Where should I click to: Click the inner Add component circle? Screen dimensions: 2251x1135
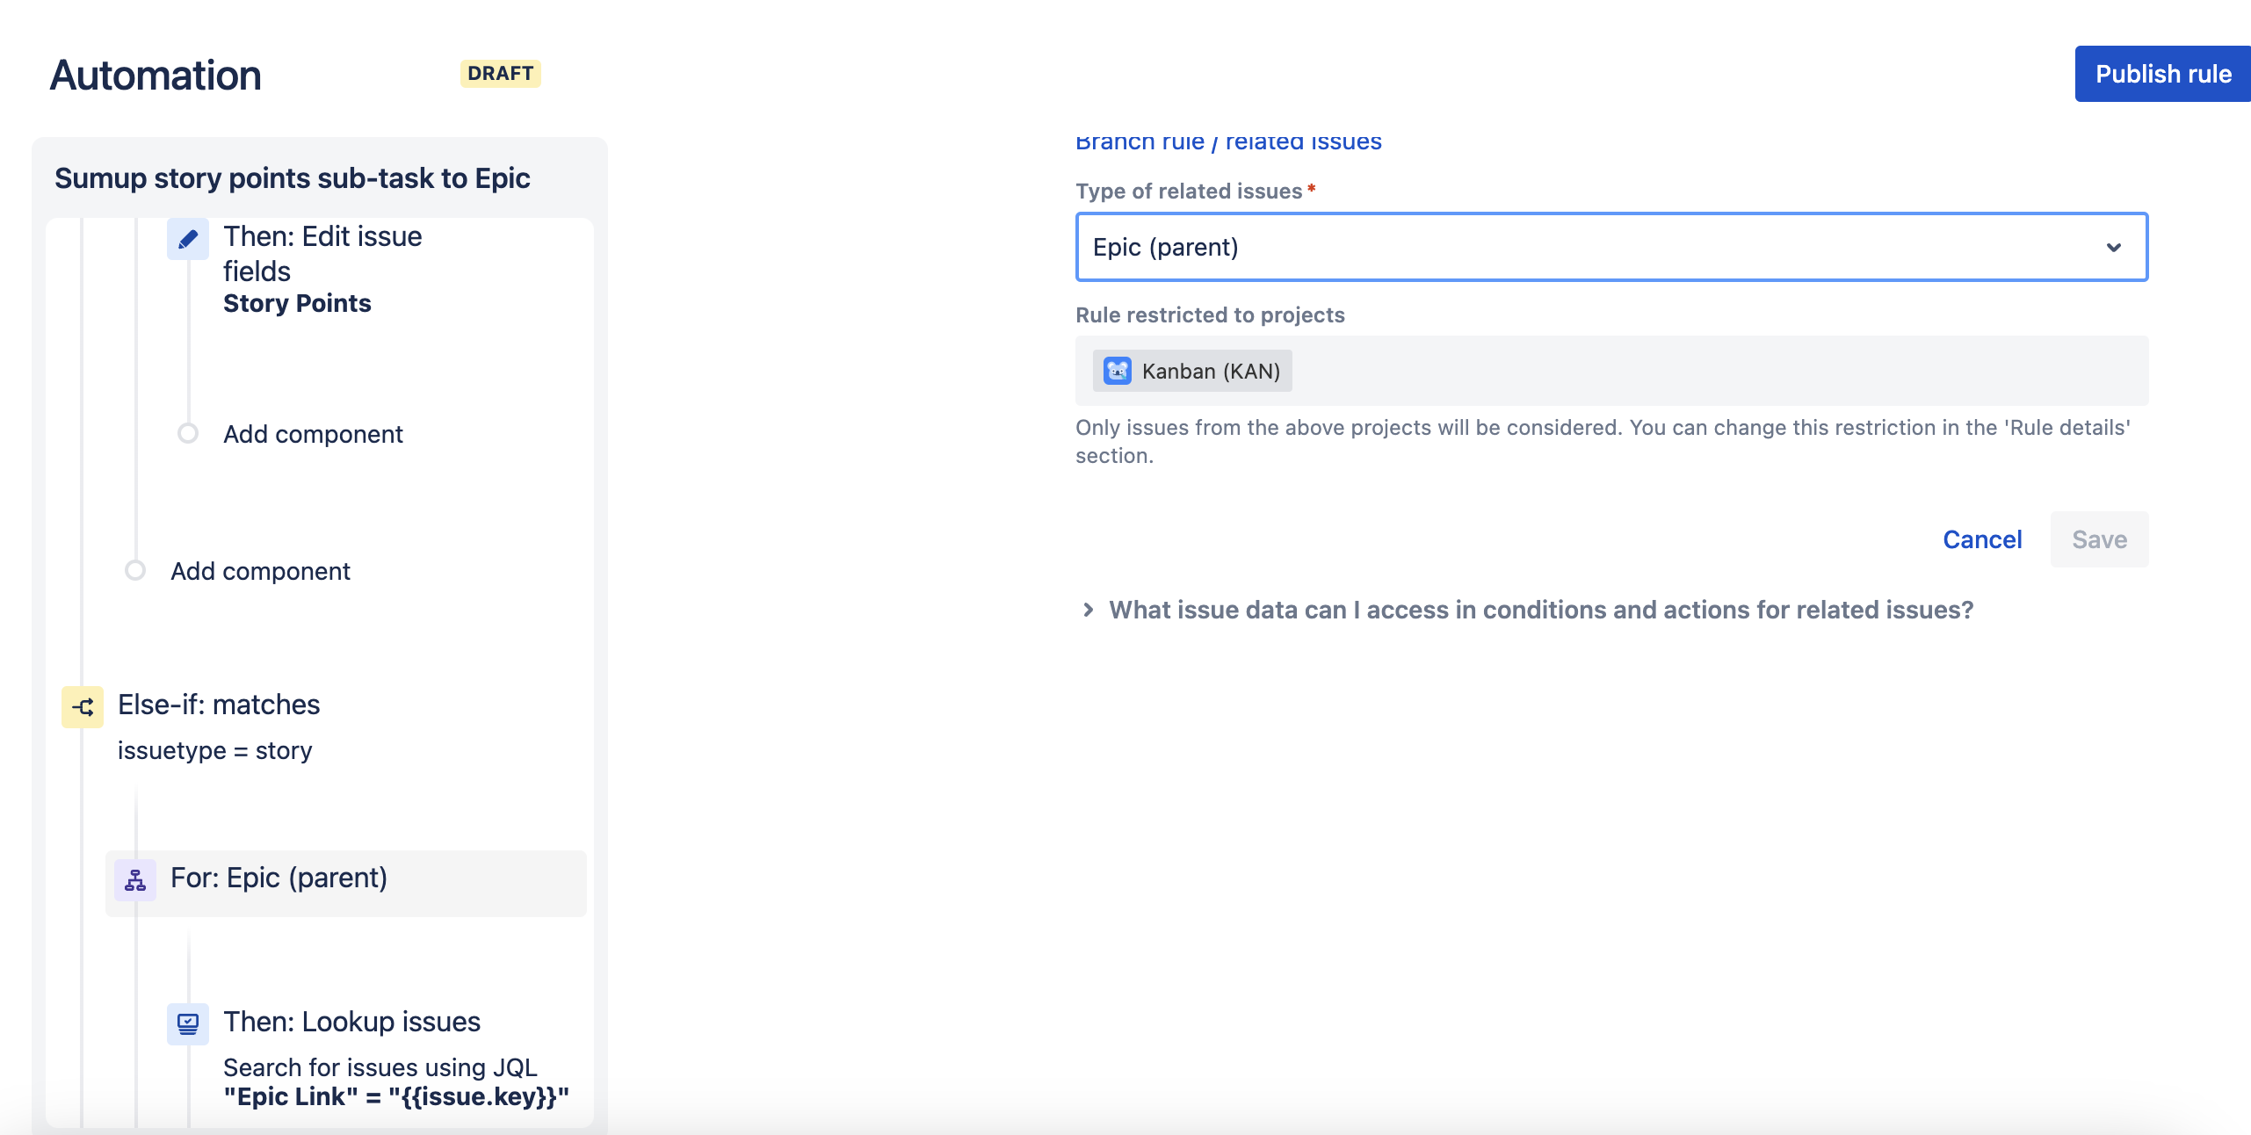click(188, 433)
